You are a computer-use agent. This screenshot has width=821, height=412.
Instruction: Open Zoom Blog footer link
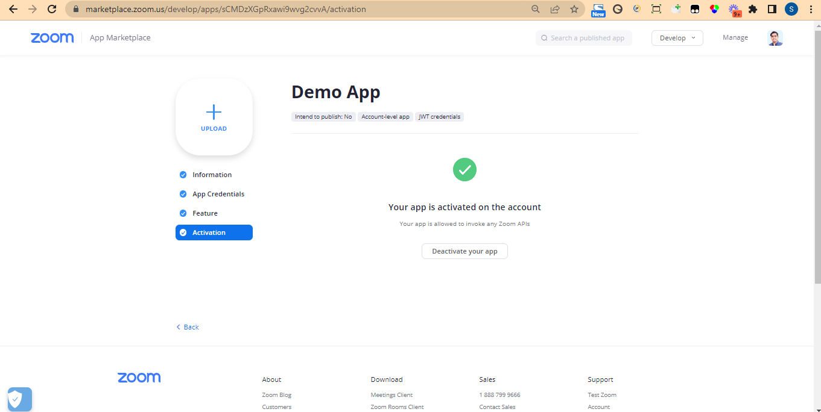(276, 395)
